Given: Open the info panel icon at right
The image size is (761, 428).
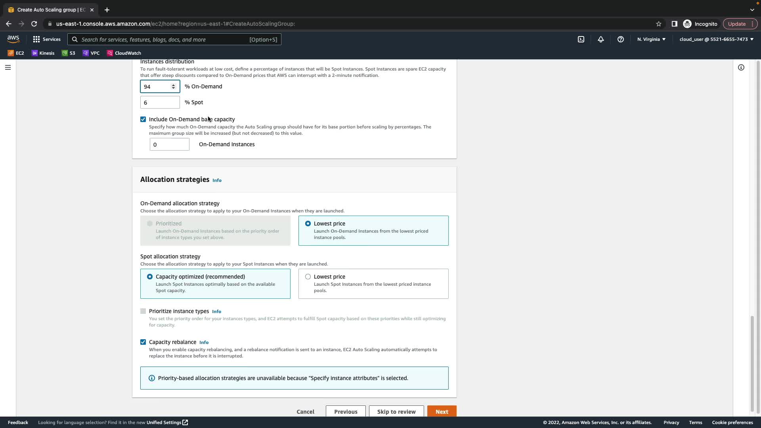Looking at the screenshot, I should pos(741,67).
